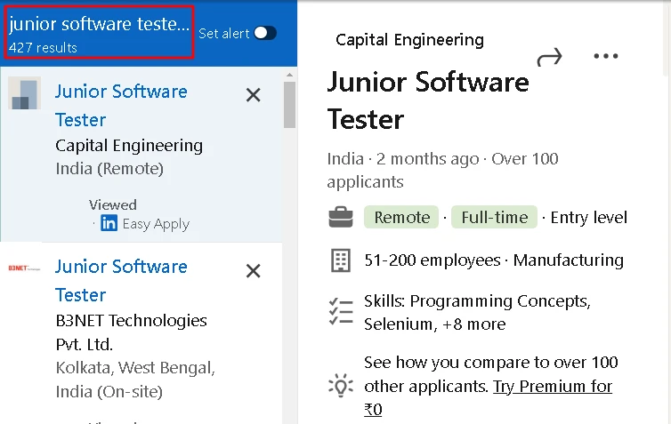Open Capital Engineering Junior Software Tester listing
This screenshot has width=671, height=424.
(122, 106)
